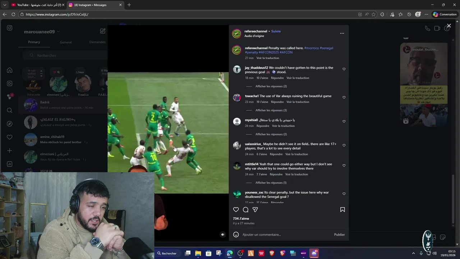
Task: Close the post overlay with the X
Action: (449, 26)
